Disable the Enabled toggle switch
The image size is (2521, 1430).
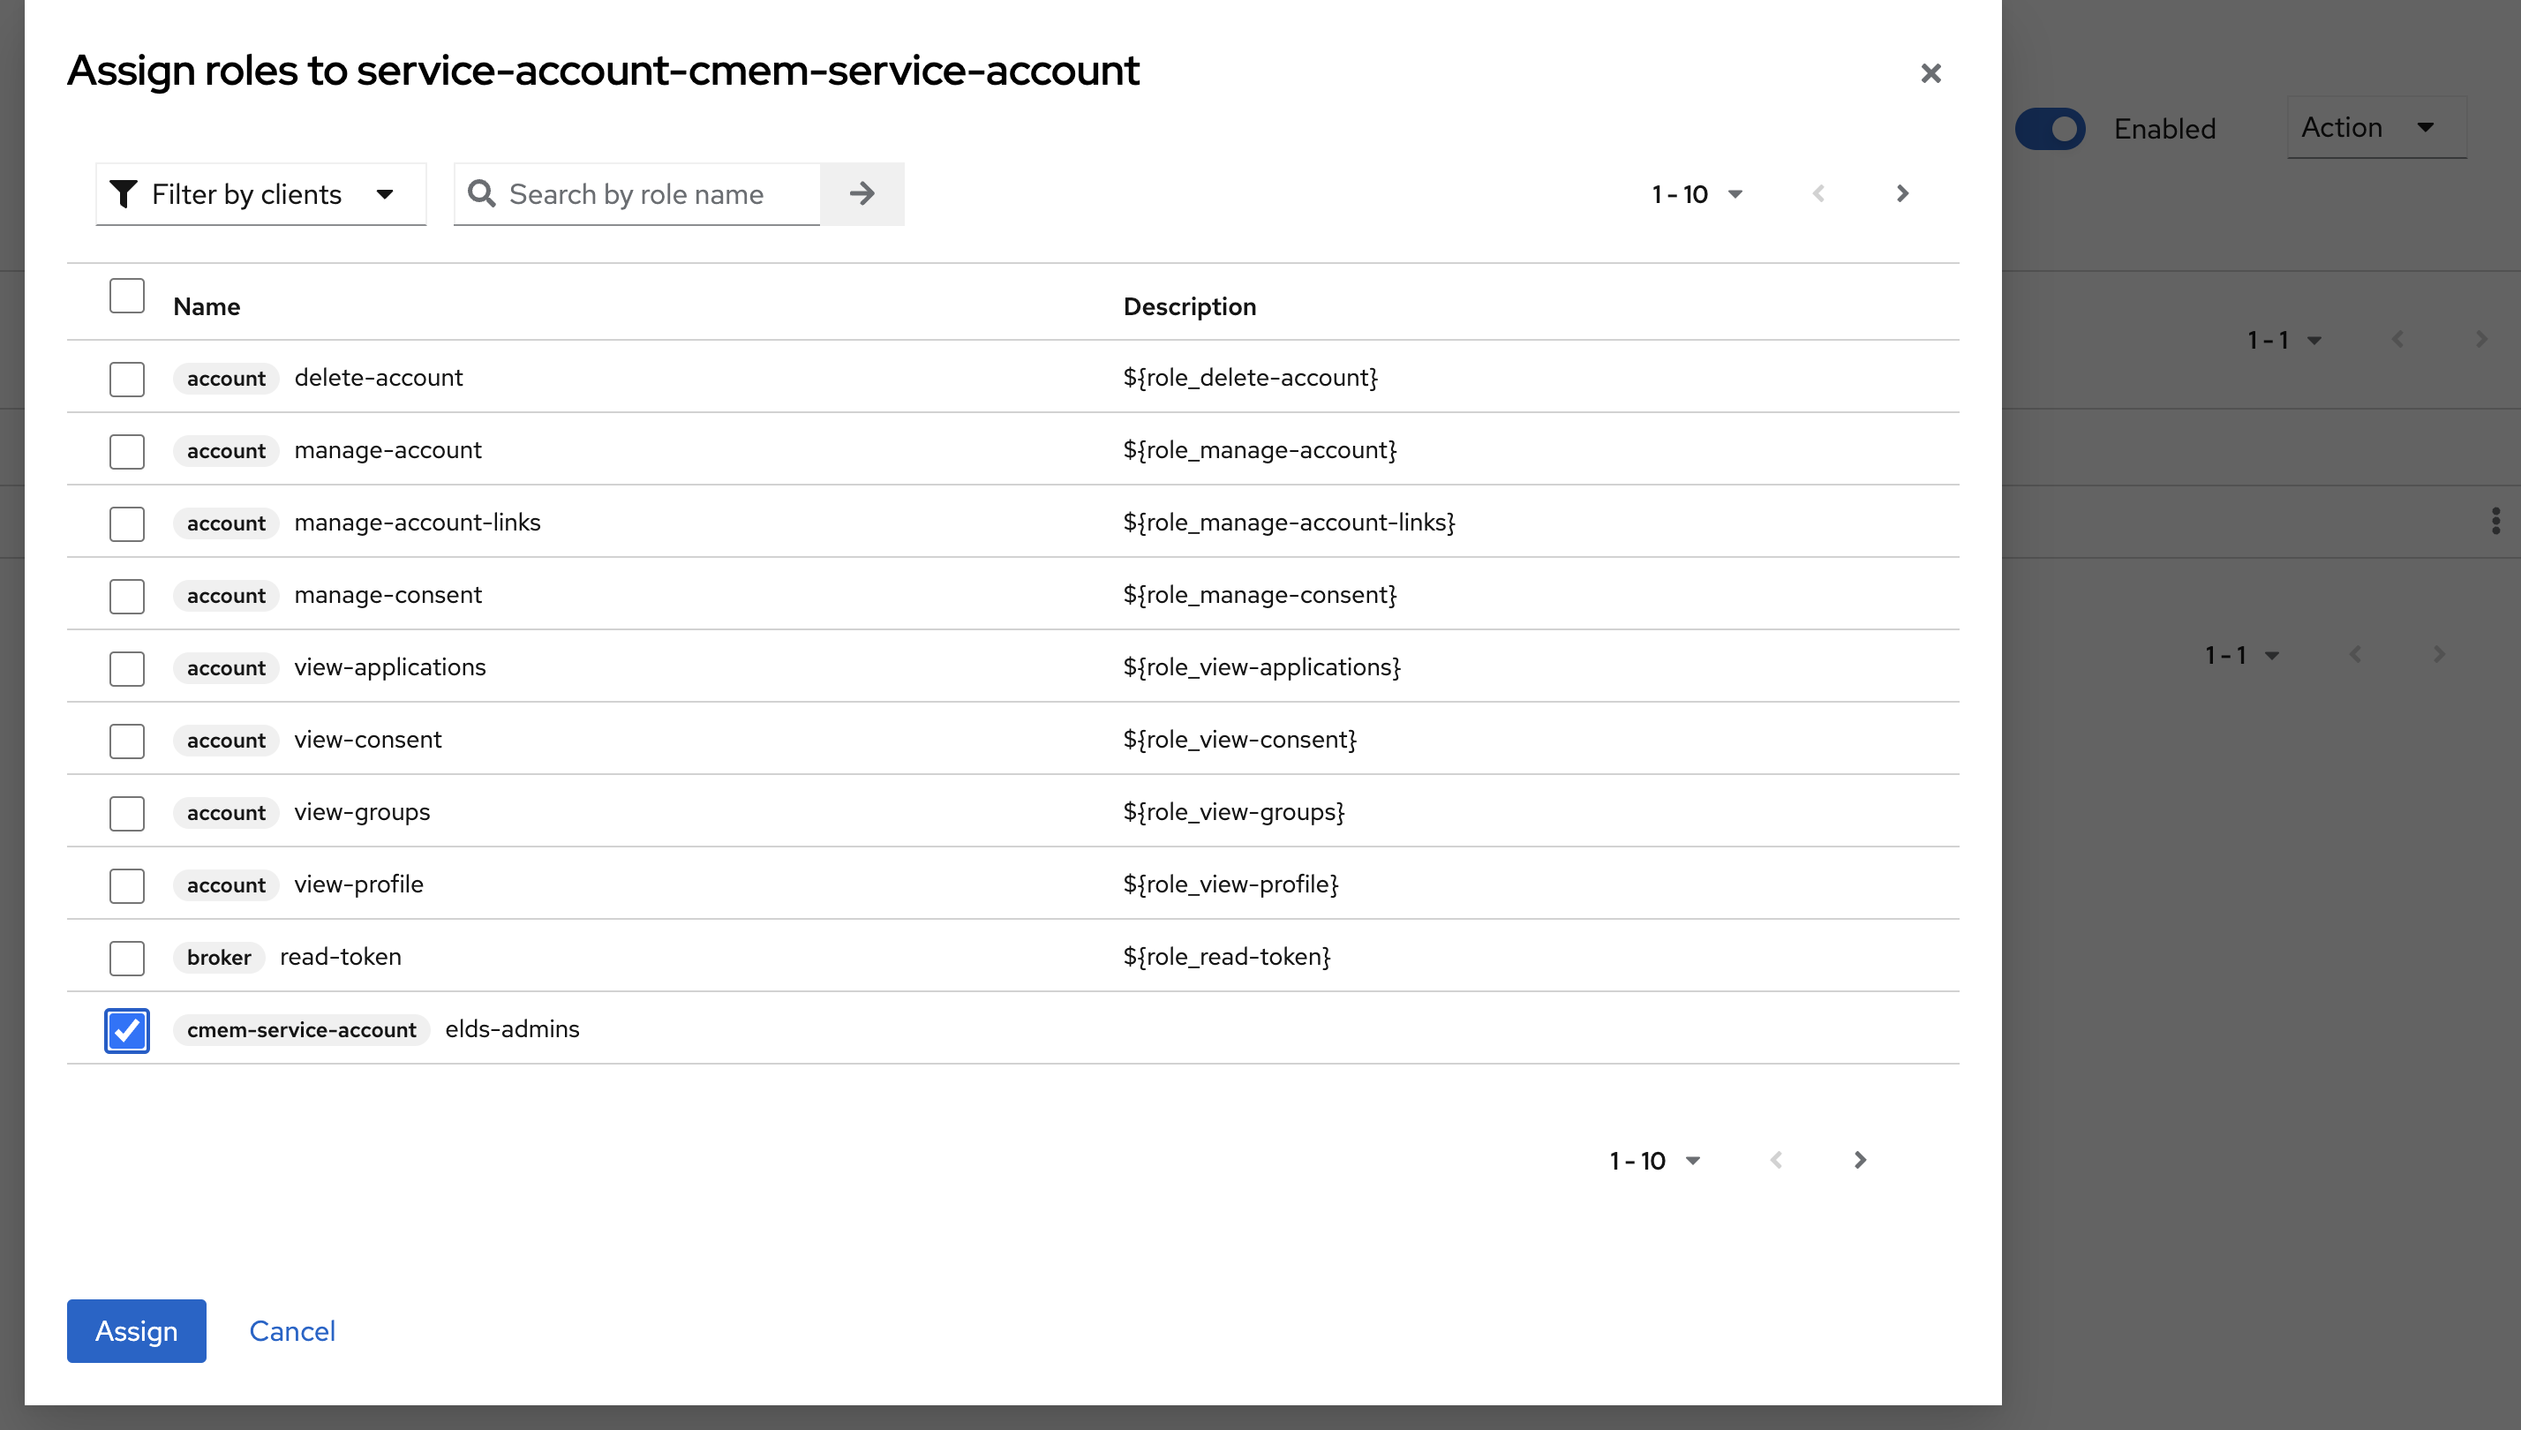click(2051, 128)
